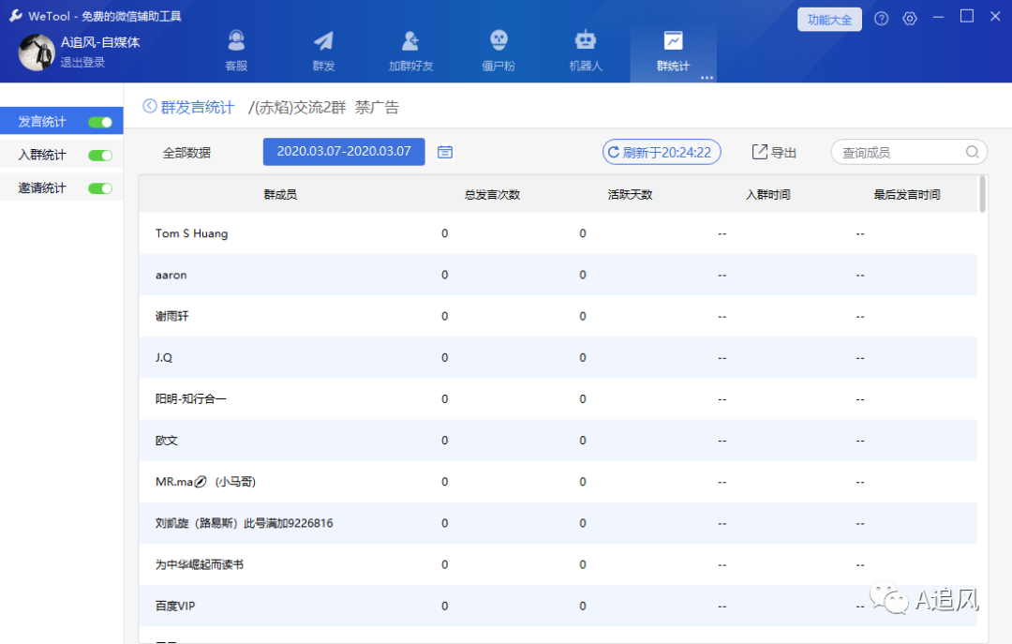Click the WeTool wrench logo
Image resolution: width=1012 pixels, height=644 pixels.
[x=16, y=16]
